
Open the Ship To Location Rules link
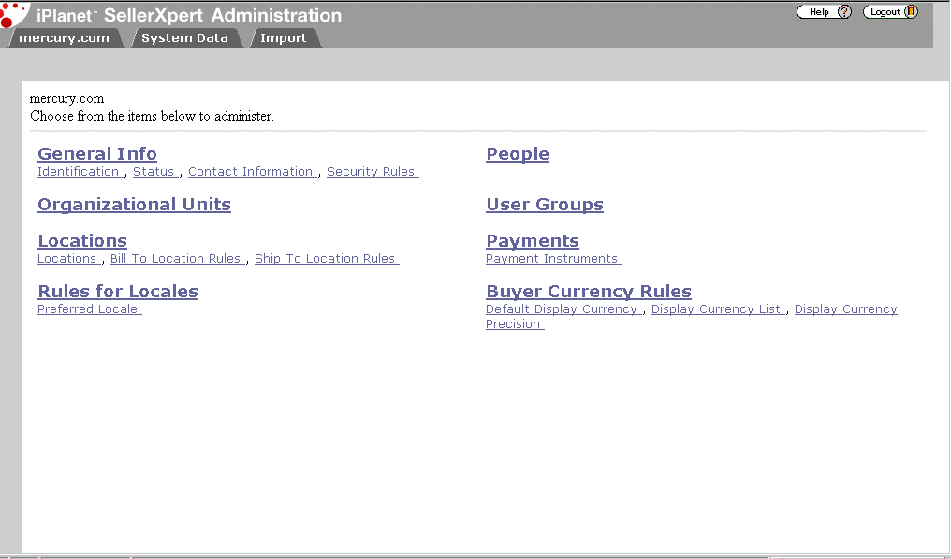(x=327, y=259)
